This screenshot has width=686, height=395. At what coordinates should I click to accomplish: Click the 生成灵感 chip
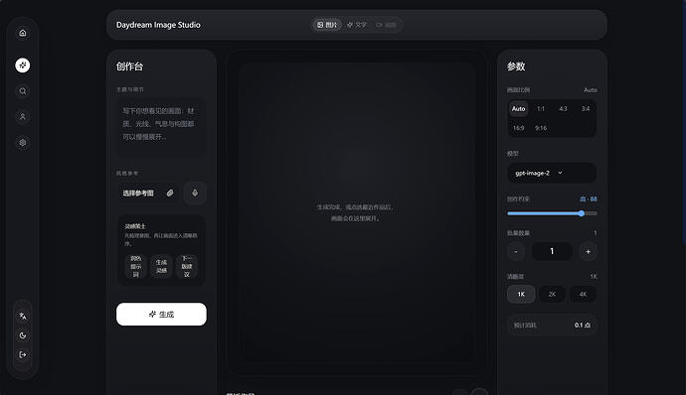pos(161,266)
